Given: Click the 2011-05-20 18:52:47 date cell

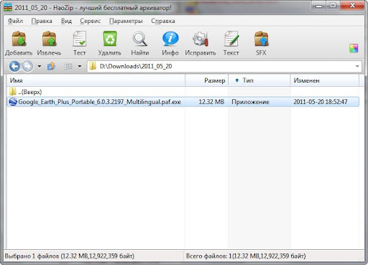Looking at the screenshot, I should click(x=321, y=102).
